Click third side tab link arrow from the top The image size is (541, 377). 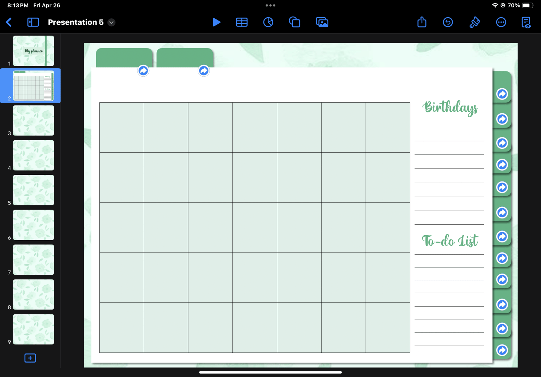(502, 143)
